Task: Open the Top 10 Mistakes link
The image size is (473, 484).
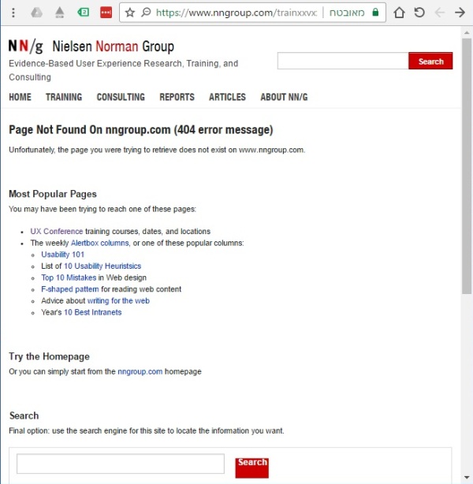Action: click(x=69, y=277)
